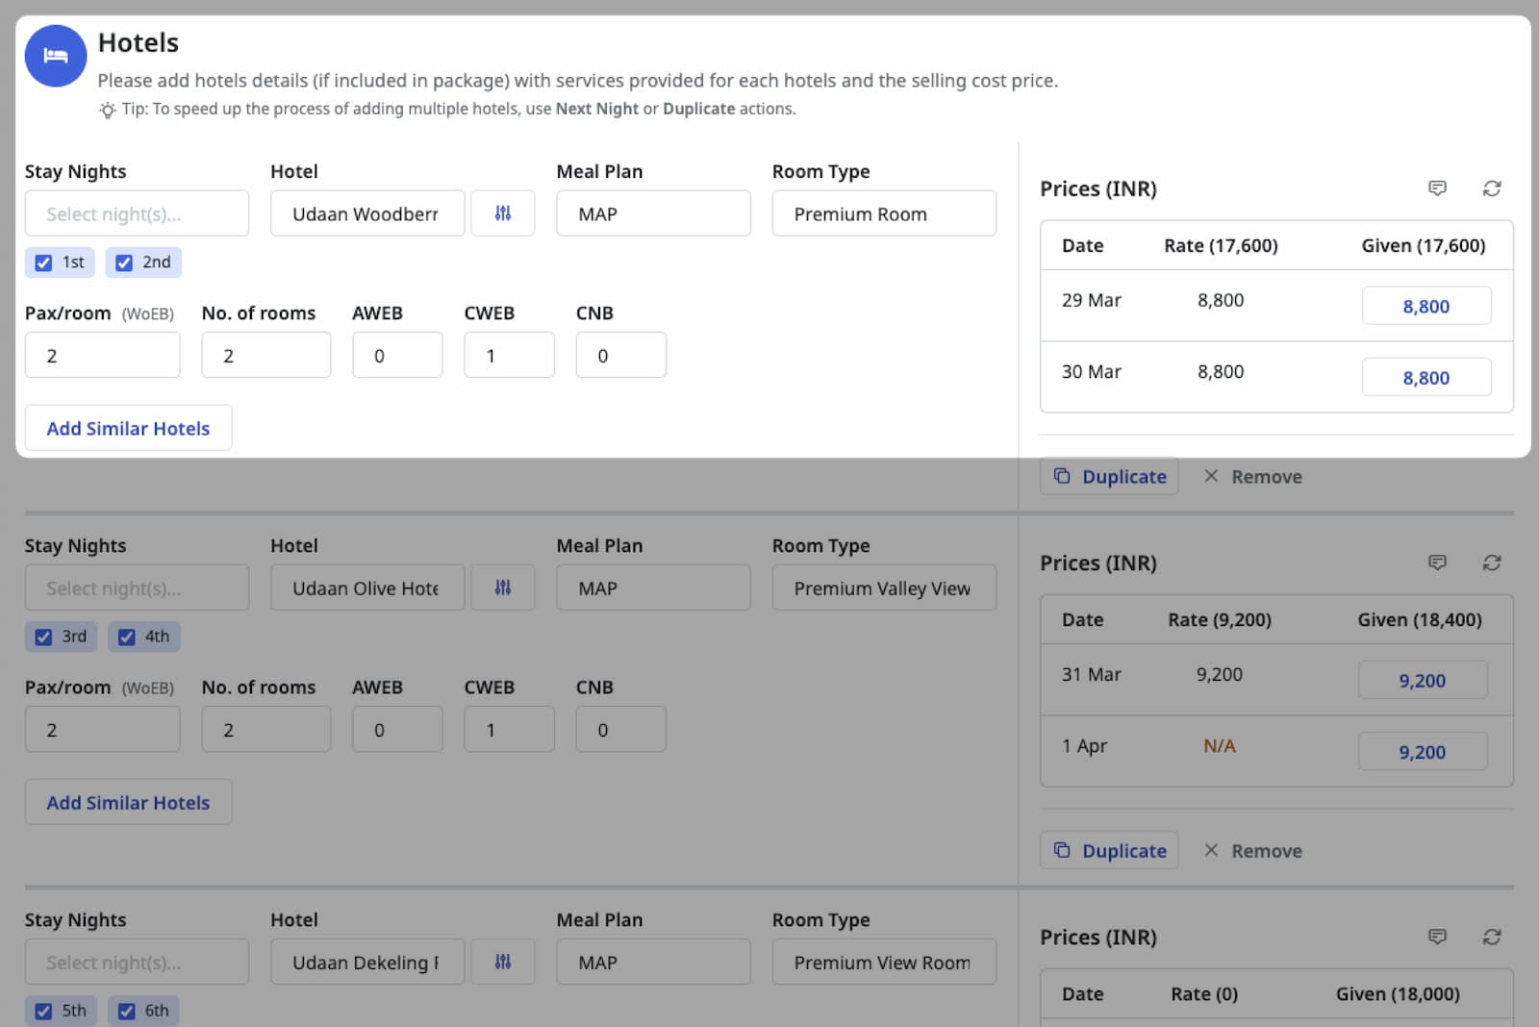Click the filter icon beside Udaan Woodberry hotel

(502, 213)
